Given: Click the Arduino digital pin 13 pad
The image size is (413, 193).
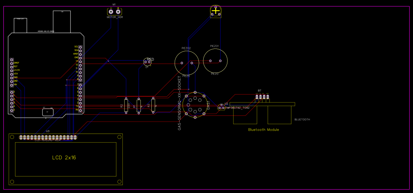Looking at the screenshot, I should (80, 61).
